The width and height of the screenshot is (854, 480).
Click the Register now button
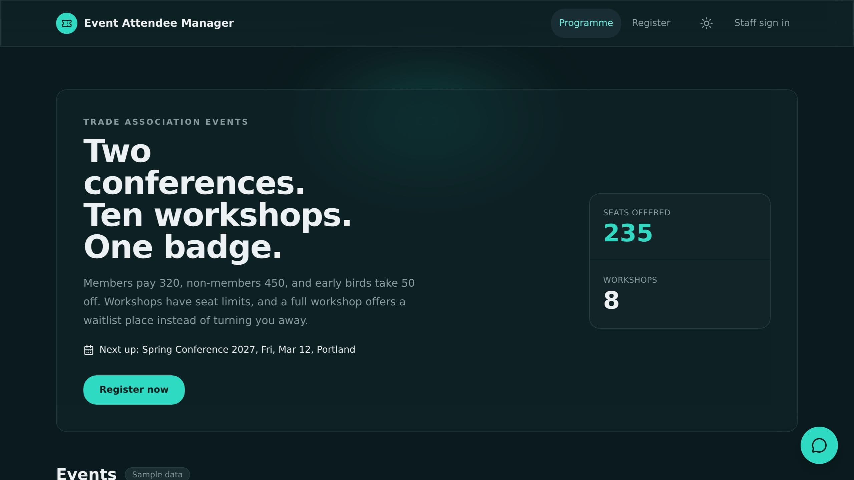point(134,390)
